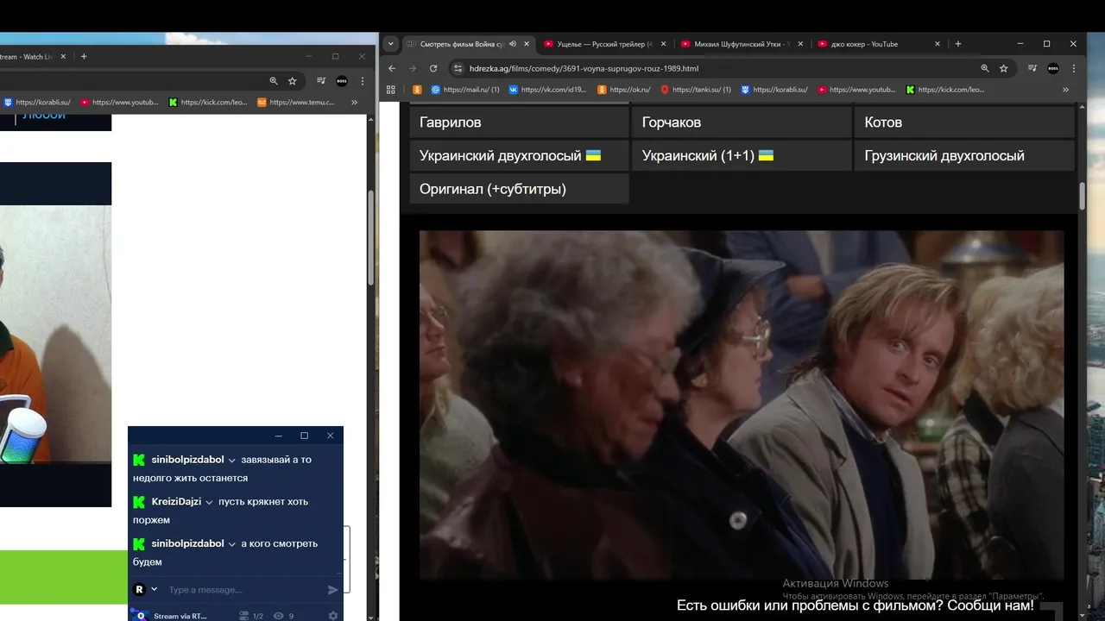Open the orange Odnoklassniki bookmark icon
The image size is (1105, 621).
pyautogui.click(x=417, y=90)
